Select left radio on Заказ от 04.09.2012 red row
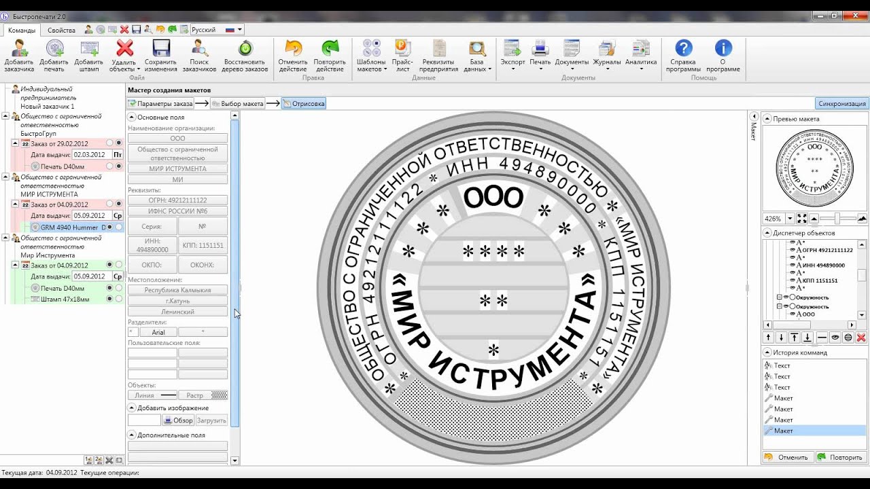 coord(109,204)
